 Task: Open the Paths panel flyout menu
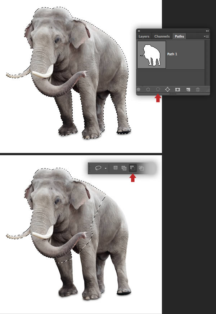(x=206, y=36)
